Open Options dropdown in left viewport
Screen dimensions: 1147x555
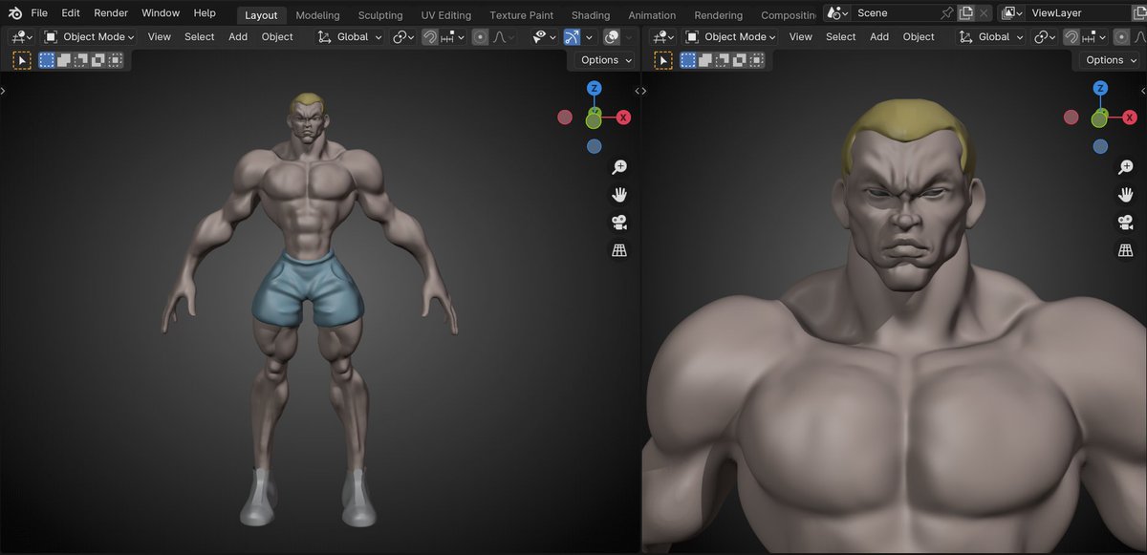(606, 60)
